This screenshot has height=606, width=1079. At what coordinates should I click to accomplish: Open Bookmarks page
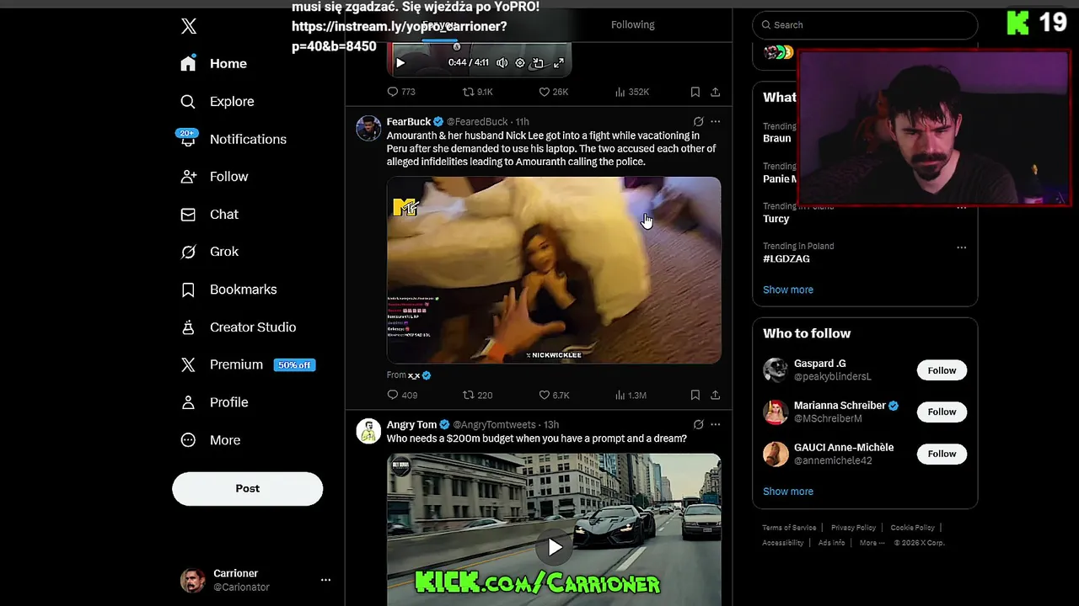(x=228, y=290)
